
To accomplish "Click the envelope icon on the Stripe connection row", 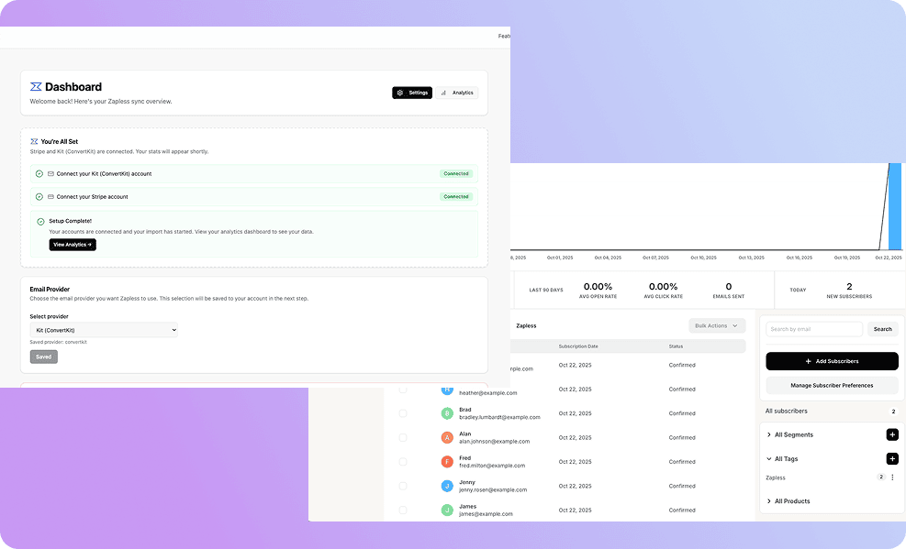I will 50,196.
